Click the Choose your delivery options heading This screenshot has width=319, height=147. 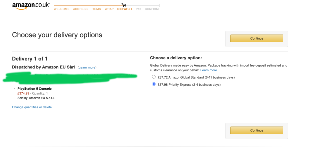coord(57,35)
